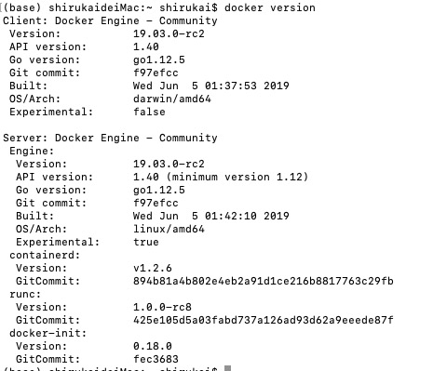This screenshot has width=447, height=371.
Task: Click the containerd GitCommit hash 894b81a4...
Action: pyautogui.click(x=264, y=281)
